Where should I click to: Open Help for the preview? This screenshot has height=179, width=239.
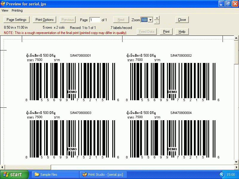click(182, 32)
